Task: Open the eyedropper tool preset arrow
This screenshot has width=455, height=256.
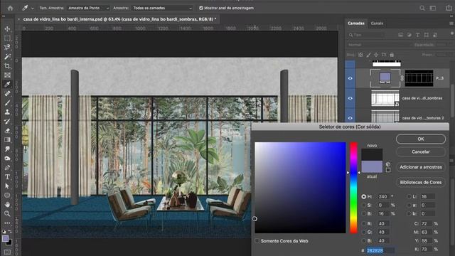Action: pos(32,8)
